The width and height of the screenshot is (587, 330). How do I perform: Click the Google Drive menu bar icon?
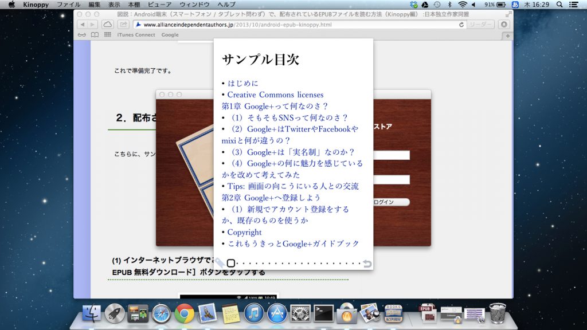[425, 5]
